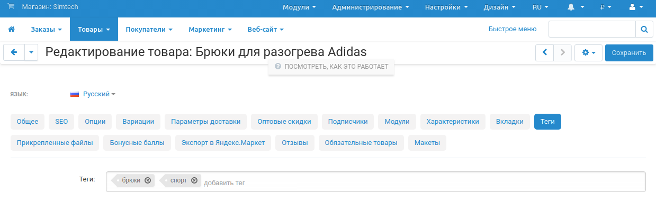656x219 pixels.
Task: Open the RU language selector
Action: [540, 7]
